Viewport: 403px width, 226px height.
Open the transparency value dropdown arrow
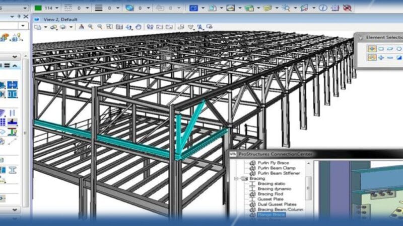click(148, 8)
